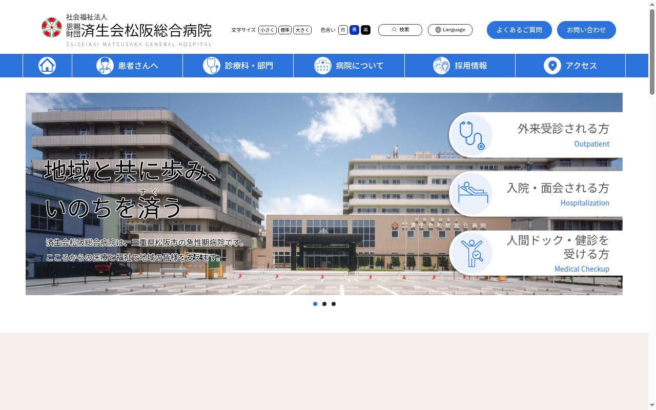Switch color scheme to 白 (white)
This screenshot has width=656, height=410.
(x=343, y=30)
